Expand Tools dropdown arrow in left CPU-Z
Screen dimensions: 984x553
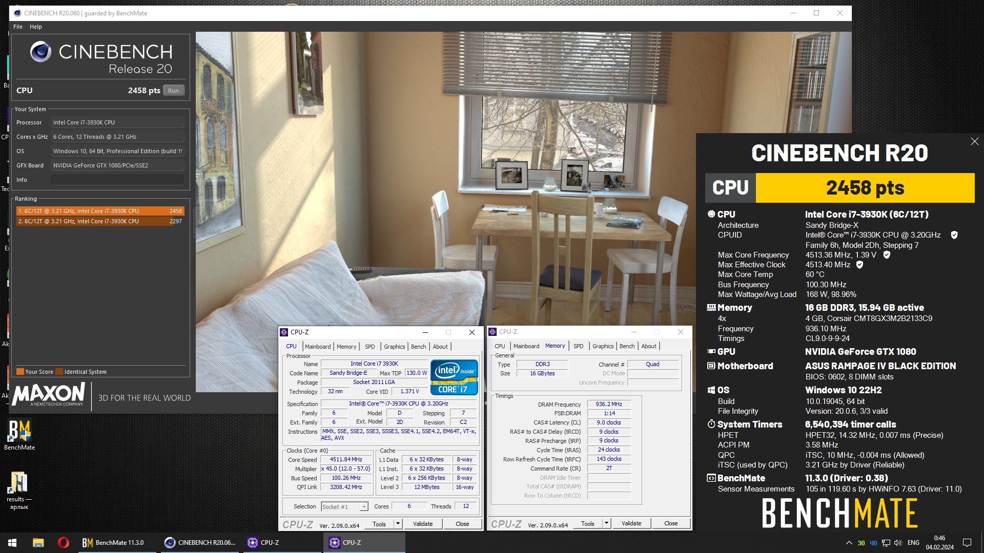(x=398, y=524)
